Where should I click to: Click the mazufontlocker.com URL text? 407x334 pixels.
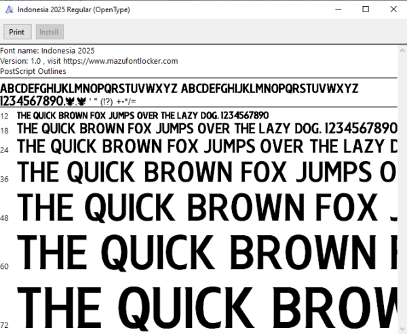tap(121, 61)
